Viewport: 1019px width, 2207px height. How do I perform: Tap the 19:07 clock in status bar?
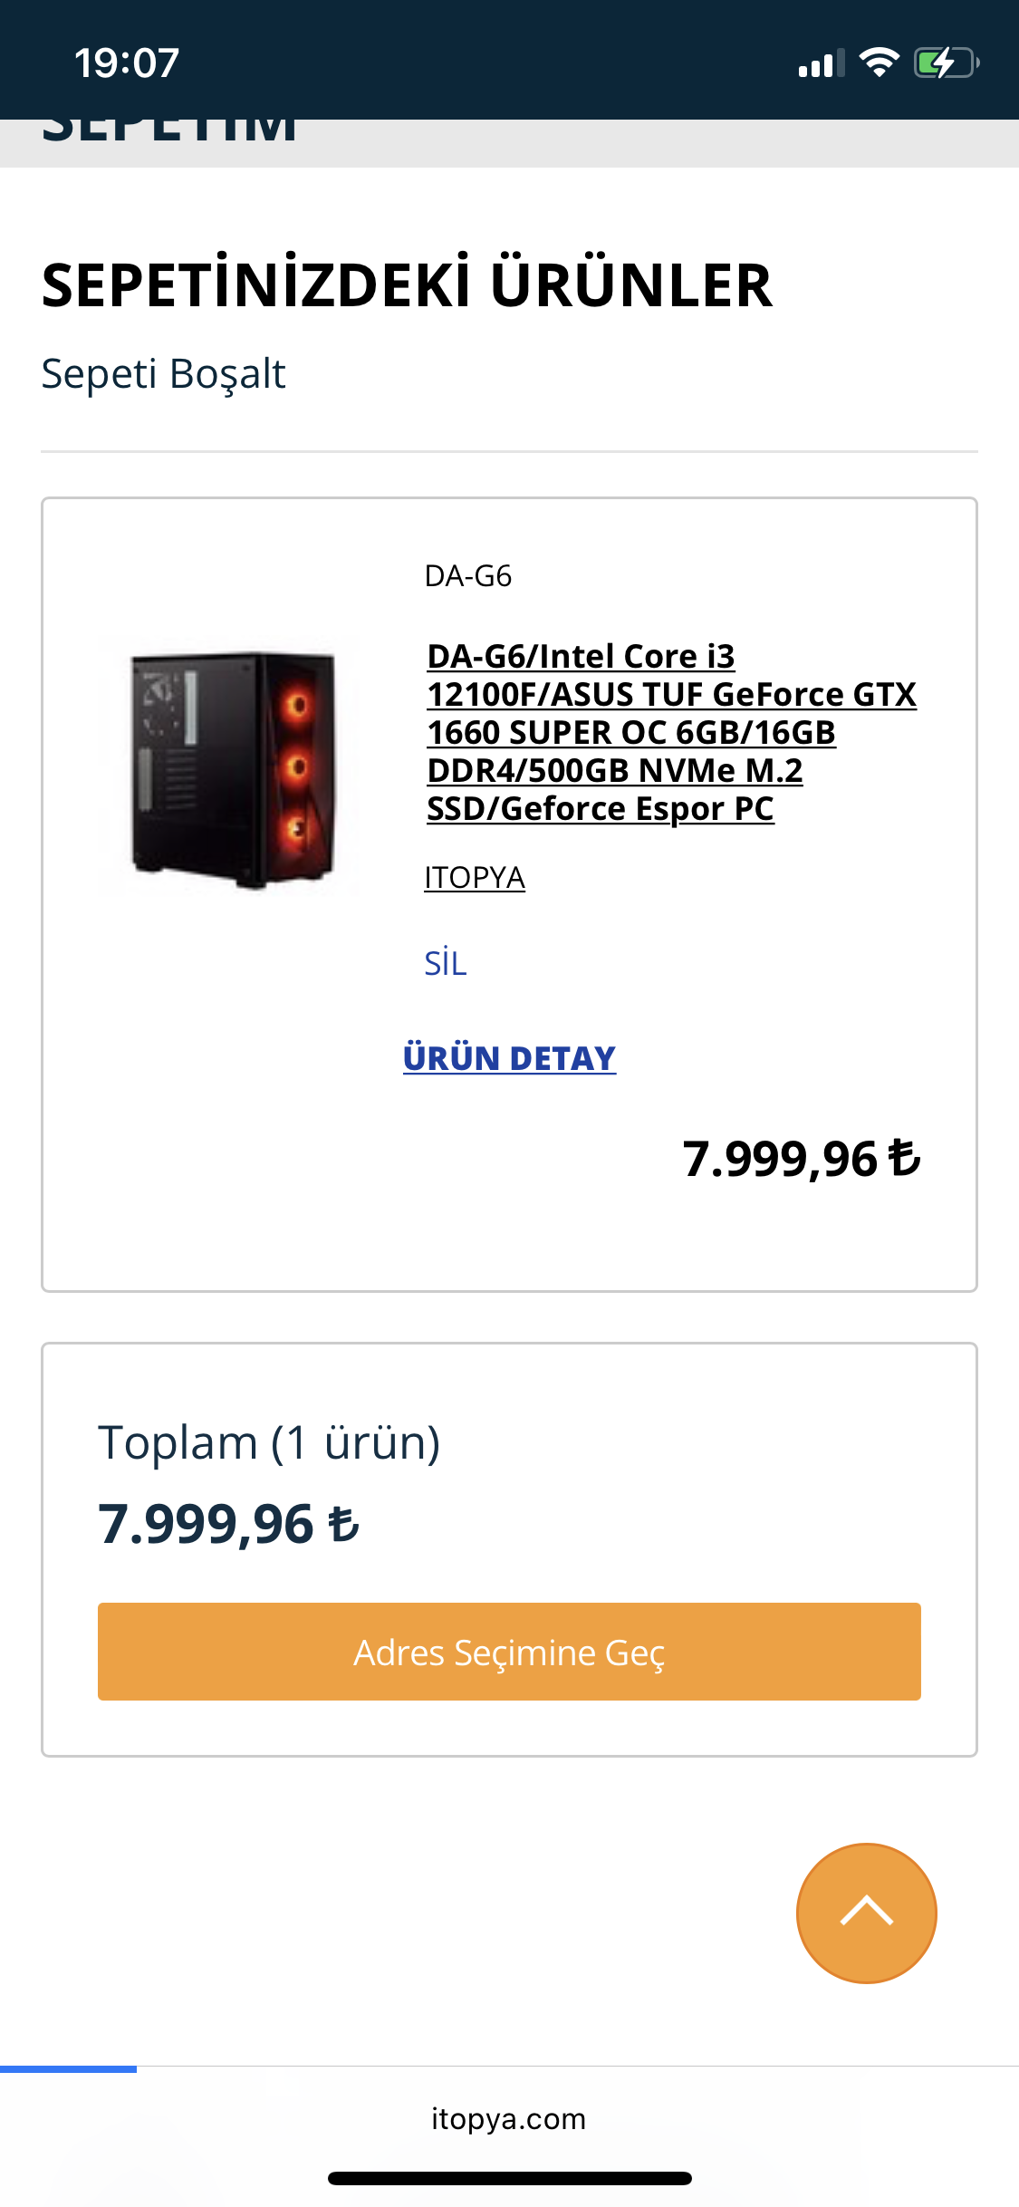(127, 63)
